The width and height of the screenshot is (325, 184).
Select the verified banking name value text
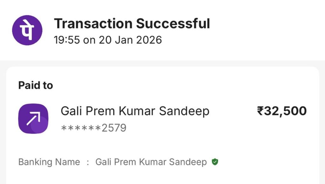[x=151, y=162]
